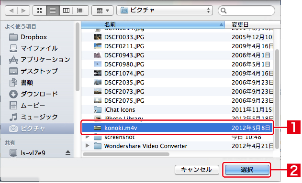Screen dimensions: 302x183
Task: Select the DSCF0211.JPG file
Action: pyautogui.click(x=178, y=46)
